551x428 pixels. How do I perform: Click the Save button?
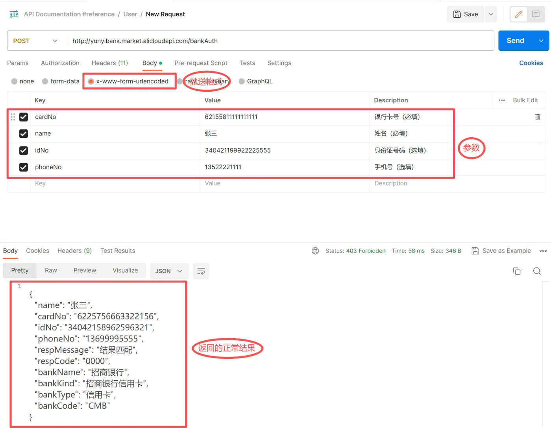(466, 14)
